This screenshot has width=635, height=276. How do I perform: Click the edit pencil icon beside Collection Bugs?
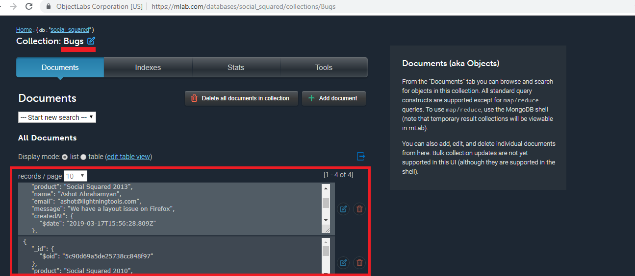point(91,41)
